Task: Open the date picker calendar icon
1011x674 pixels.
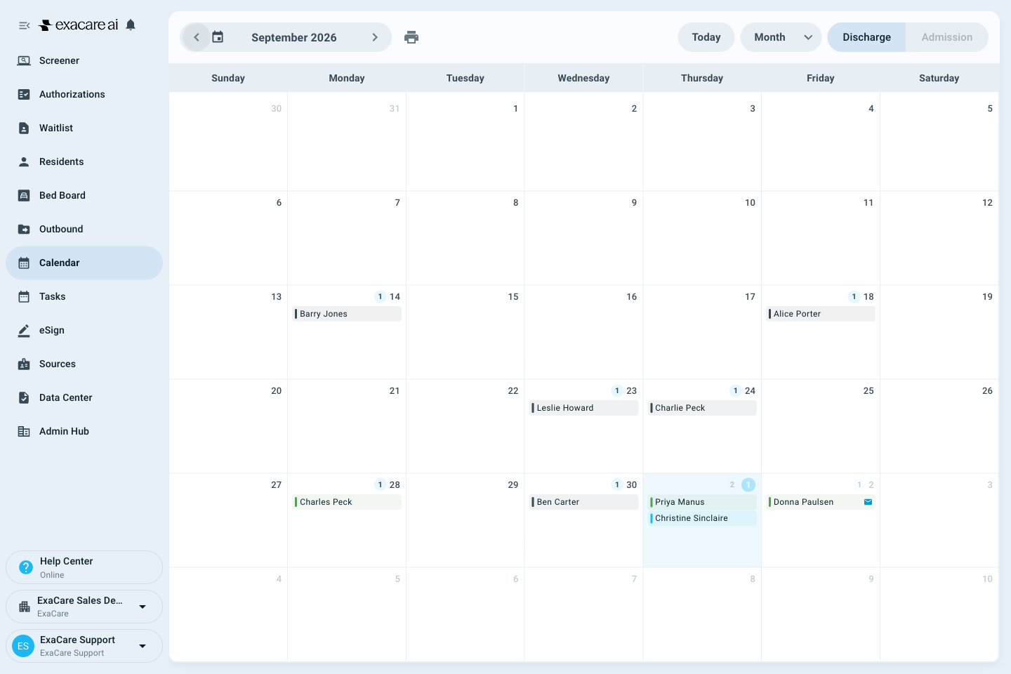Action: 218,37
